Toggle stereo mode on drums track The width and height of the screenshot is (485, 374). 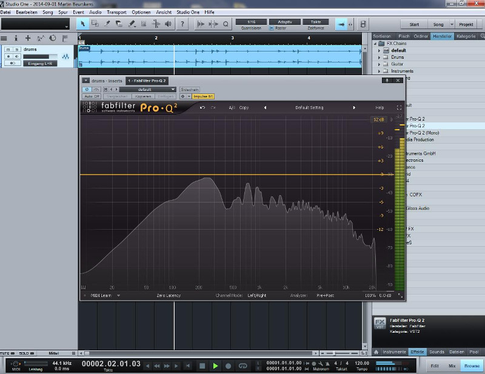pos(13,63)
